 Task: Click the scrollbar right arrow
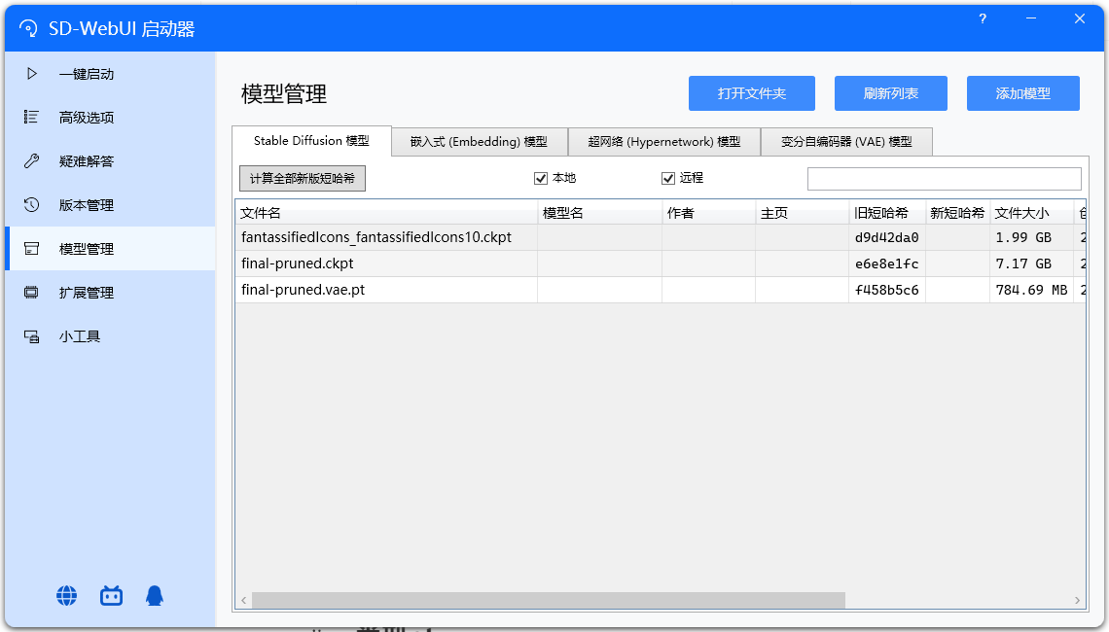click(x=1077, y=600)
